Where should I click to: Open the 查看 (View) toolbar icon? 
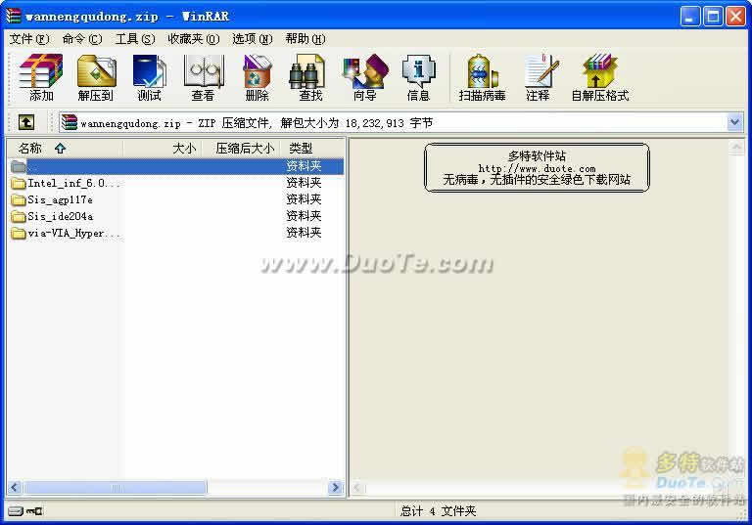click(x=203, y=77)
